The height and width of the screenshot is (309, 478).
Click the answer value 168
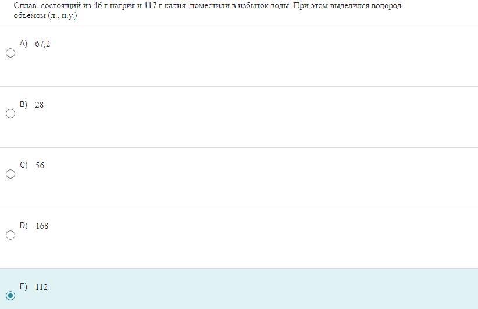[42, 226]
